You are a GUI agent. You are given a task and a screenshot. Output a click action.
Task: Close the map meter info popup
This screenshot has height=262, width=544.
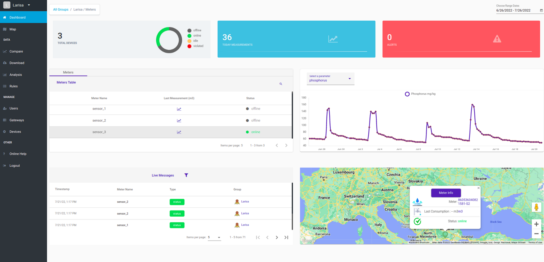(x=479, y=188)
